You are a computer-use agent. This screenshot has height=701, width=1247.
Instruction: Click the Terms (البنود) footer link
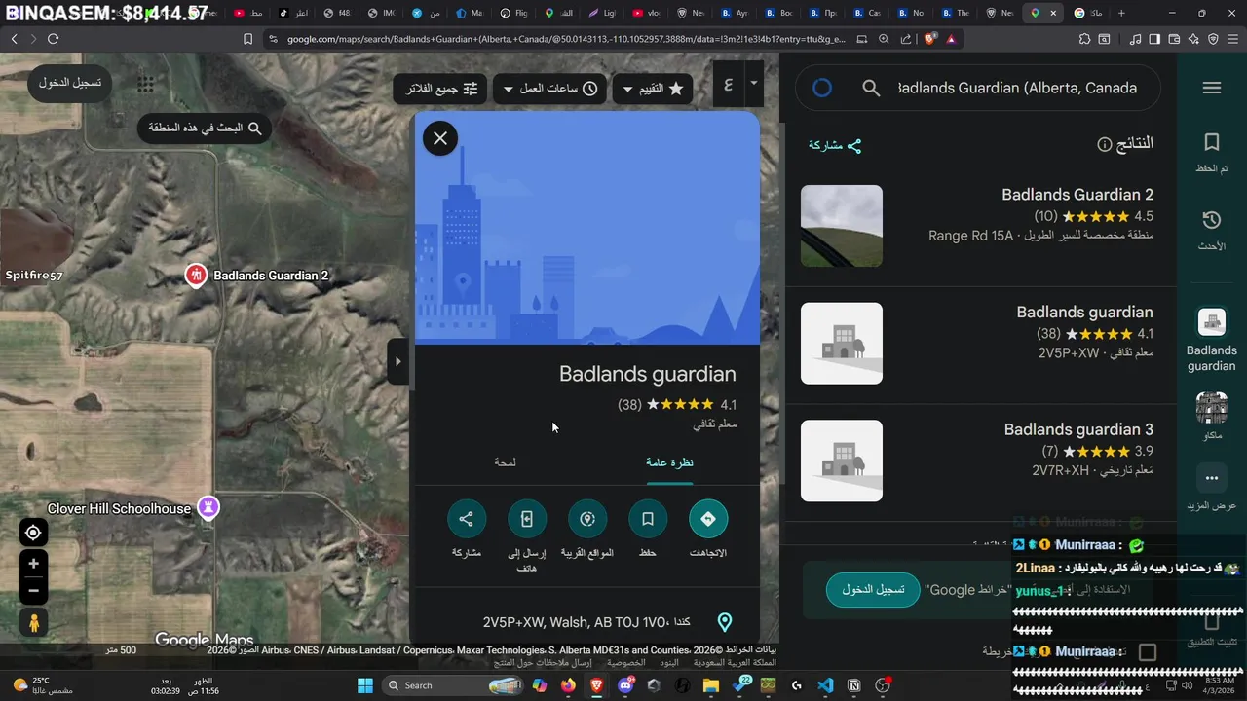click(669, 662)
